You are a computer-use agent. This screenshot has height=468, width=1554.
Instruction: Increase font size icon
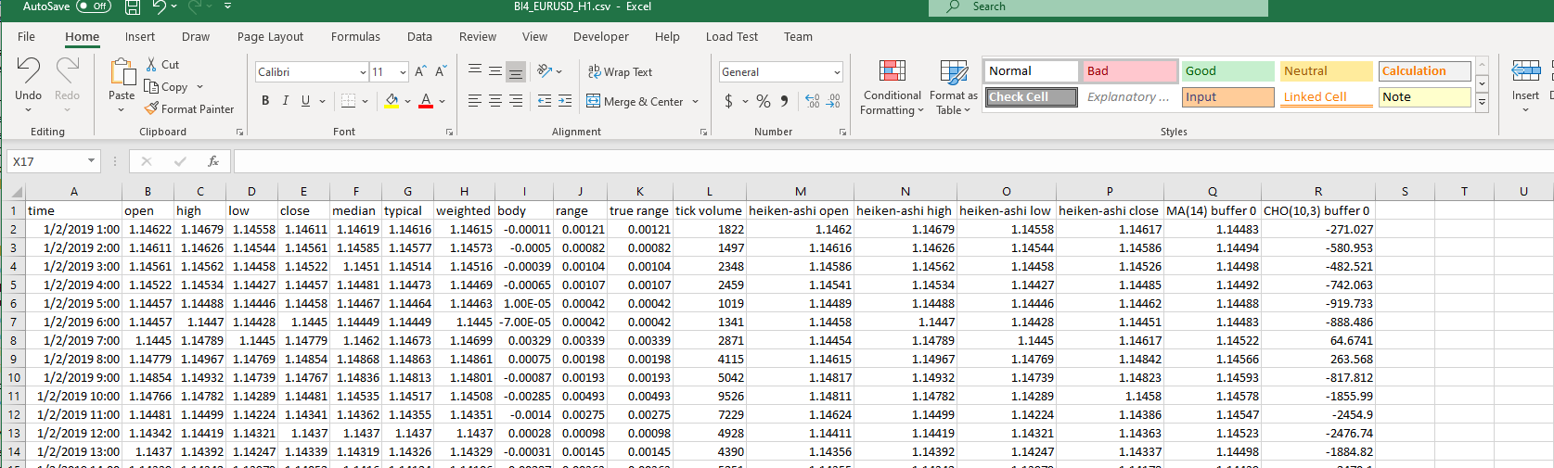point(420,71)
